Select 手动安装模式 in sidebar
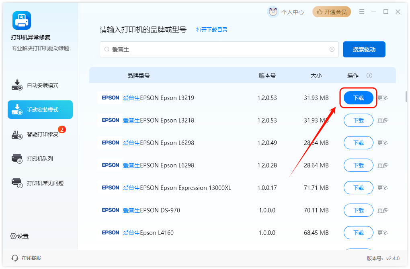This screenshot has height=269, width=410. 40,110
